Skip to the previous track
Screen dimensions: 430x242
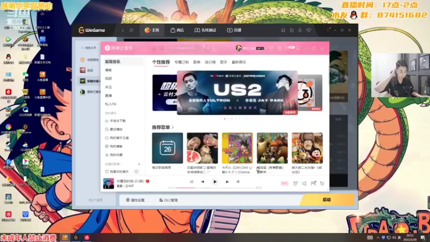coord(203,182)
